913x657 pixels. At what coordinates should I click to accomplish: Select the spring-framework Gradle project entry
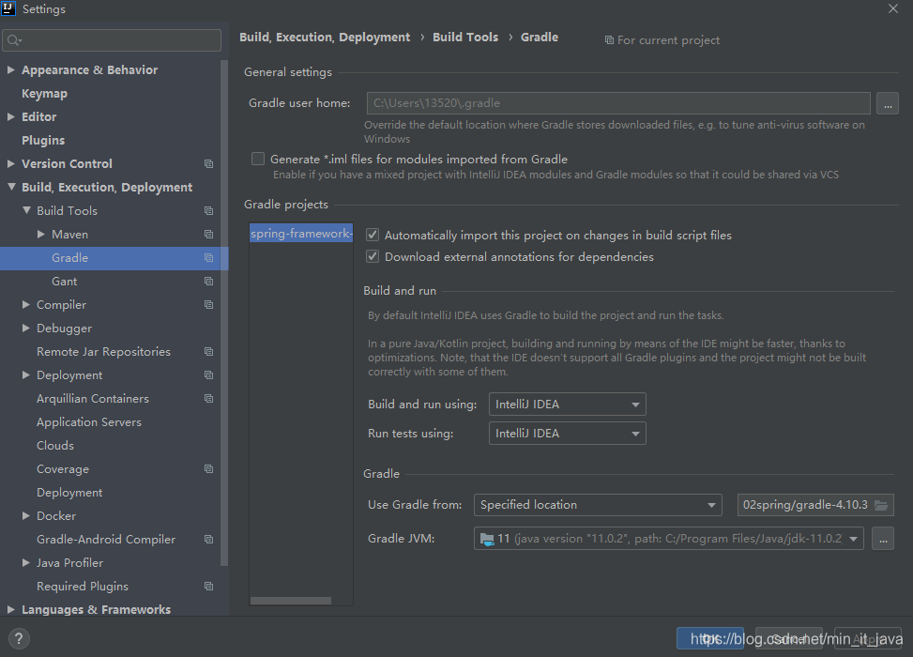[x=301, y=234]
